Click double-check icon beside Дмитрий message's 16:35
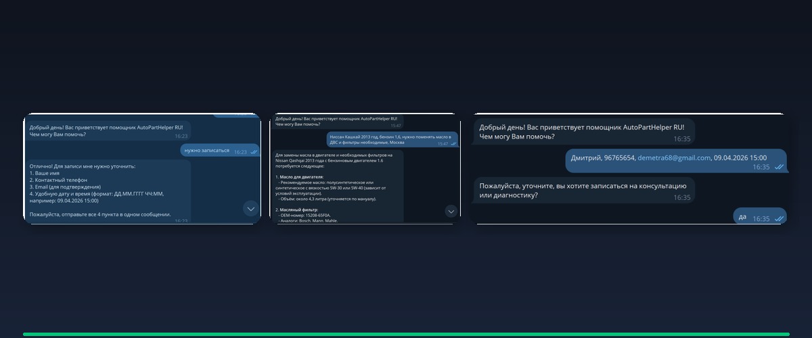The height and width of the screenshot is (338, 812). coord(779,166)
